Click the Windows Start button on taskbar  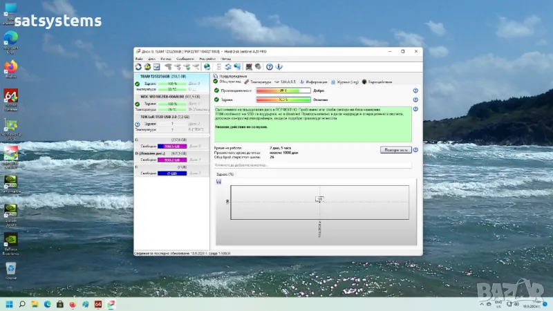pos(10,303)
